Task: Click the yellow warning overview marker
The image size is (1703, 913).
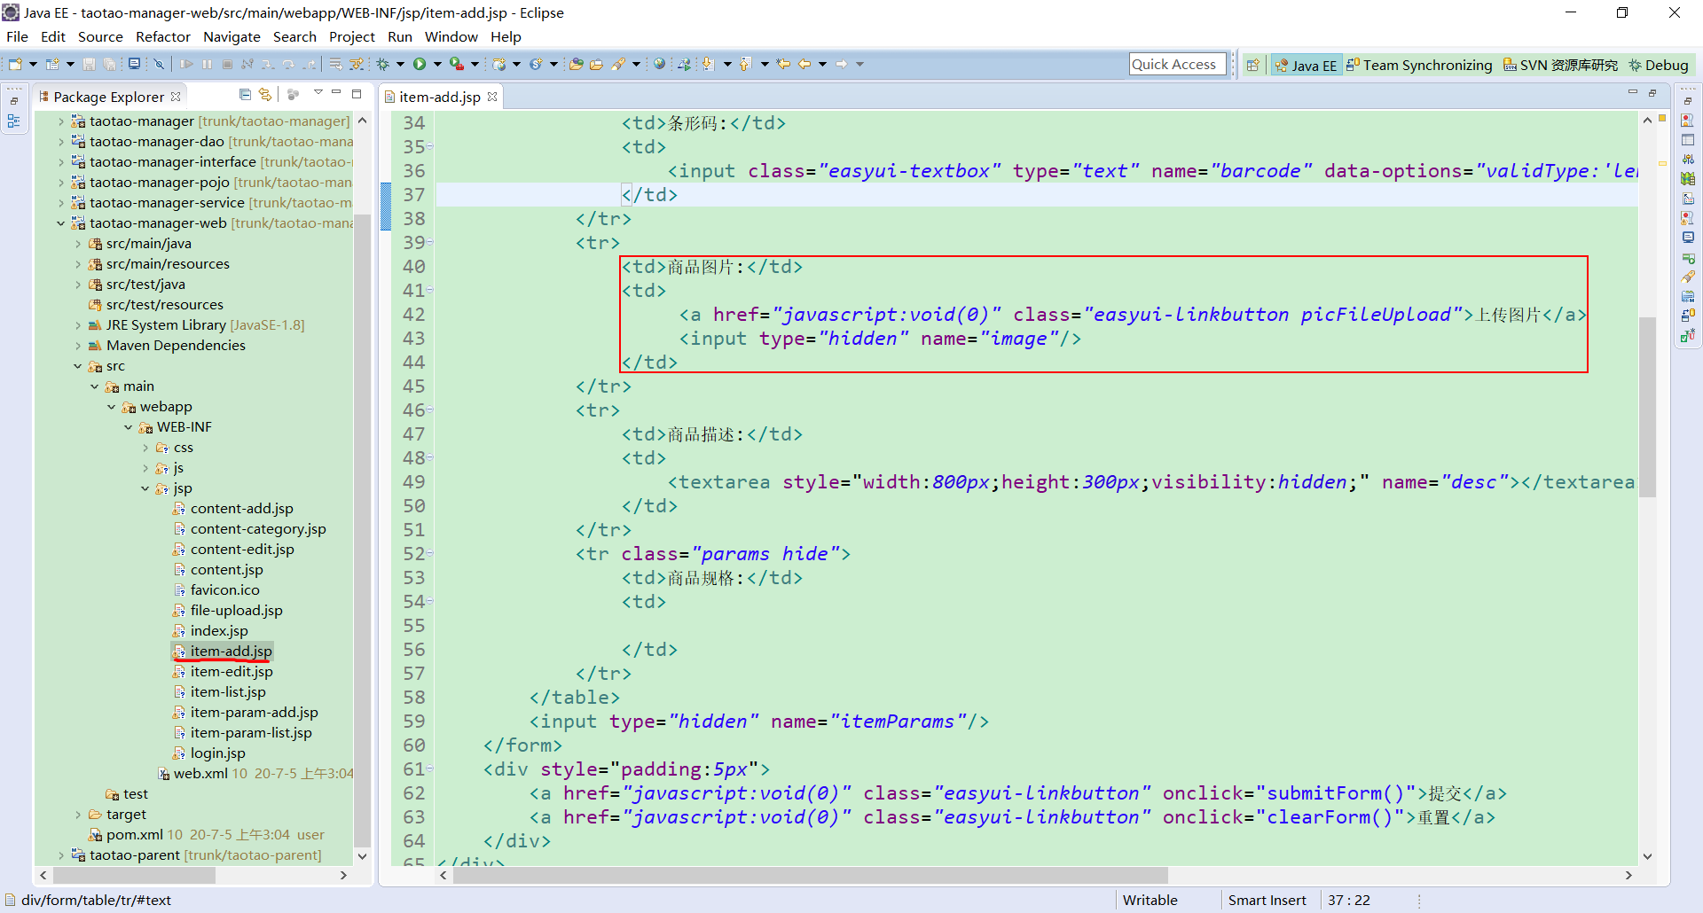Action: point(1662,163)
